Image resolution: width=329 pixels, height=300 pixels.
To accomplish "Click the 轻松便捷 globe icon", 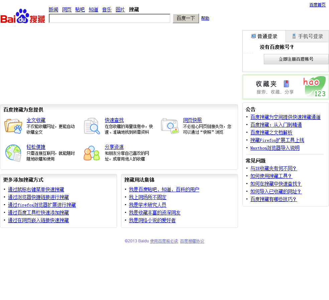I will pyautogui.click(x=13, y=153).
